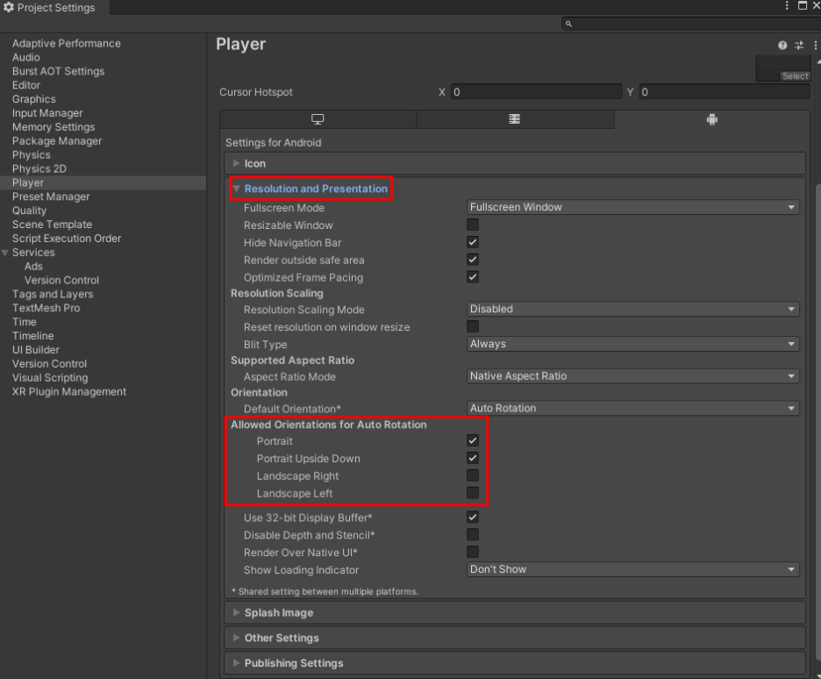This screenshot has height=679, width=821.
Task: Toggle the Resizable Window checkbox
Action: pos(473,225)
